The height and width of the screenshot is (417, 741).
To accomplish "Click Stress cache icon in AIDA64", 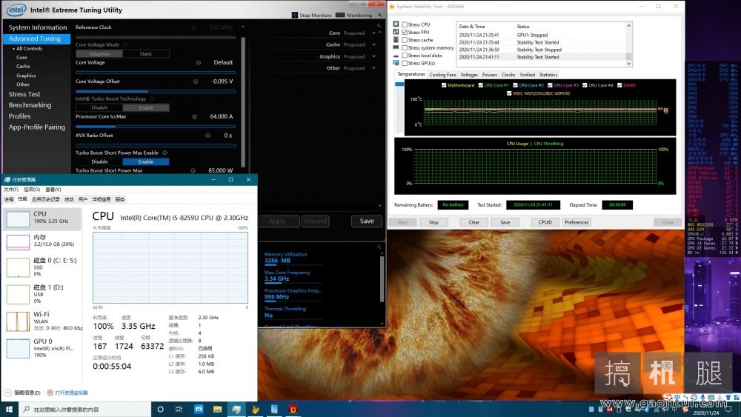I will pyautogui.click(x=396, y=40).
